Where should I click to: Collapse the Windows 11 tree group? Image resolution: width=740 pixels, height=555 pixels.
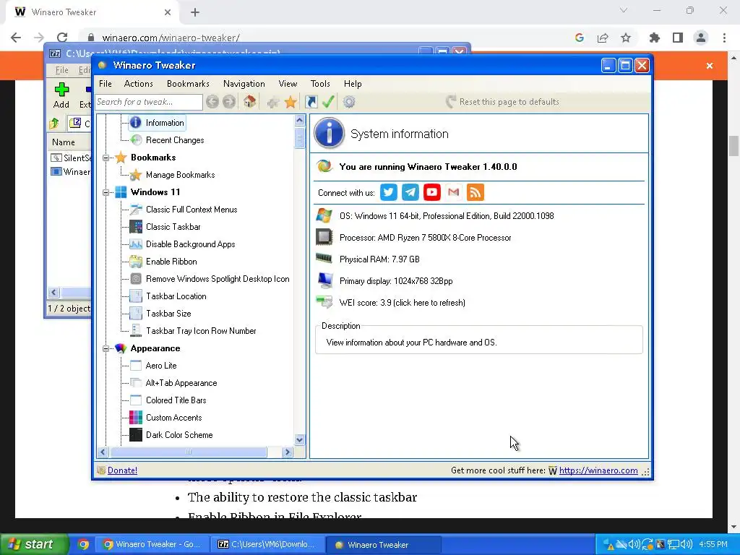point(106,192)
